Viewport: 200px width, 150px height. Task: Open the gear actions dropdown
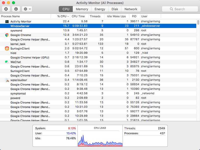[x=27, y=9]
